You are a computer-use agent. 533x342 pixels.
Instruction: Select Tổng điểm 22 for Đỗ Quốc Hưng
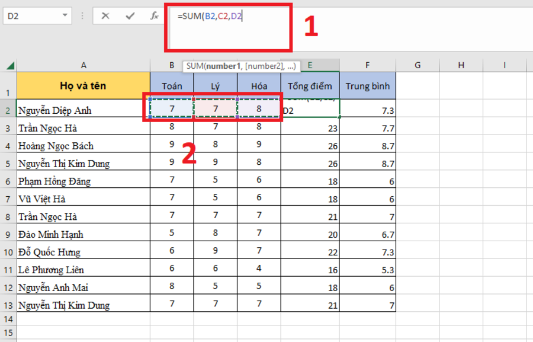(x=310, y=250)
